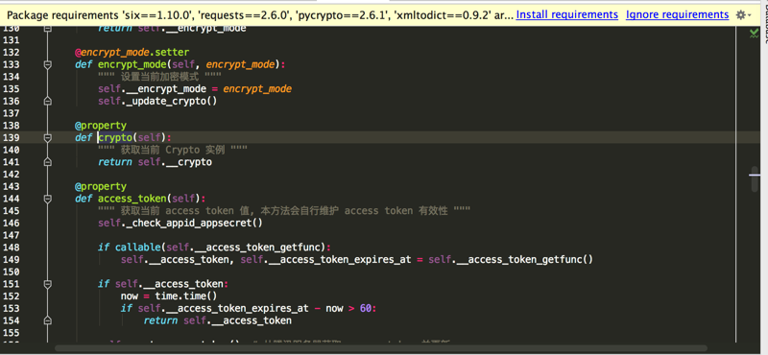Click self.__access_token_getfunc() call on line 149
The height and width of the screenshot is (355, 768).
point(511,259)
